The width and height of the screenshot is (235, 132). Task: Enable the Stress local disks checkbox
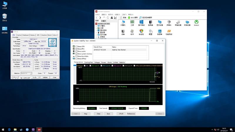76,56
